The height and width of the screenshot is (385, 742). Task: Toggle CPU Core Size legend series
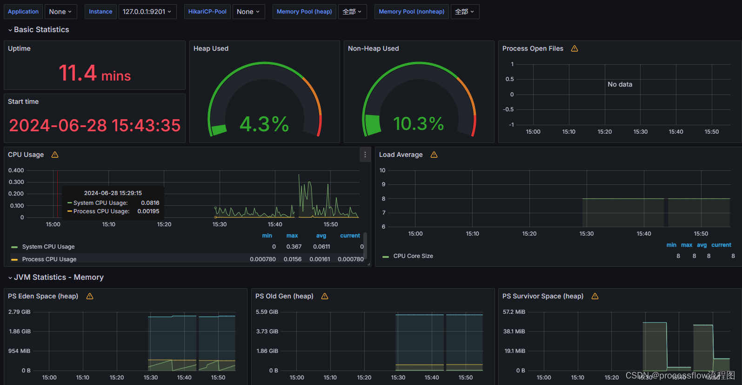[413, 256]
